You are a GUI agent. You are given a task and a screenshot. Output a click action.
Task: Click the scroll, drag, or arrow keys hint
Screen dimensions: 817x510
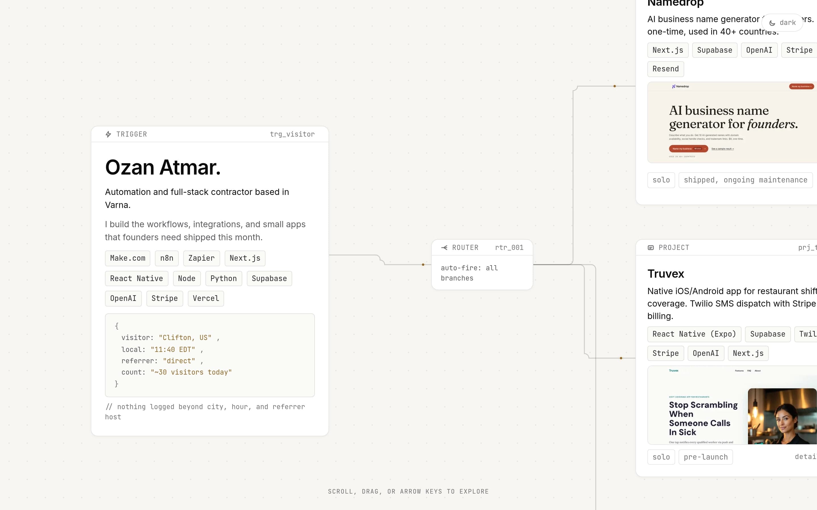408,492
